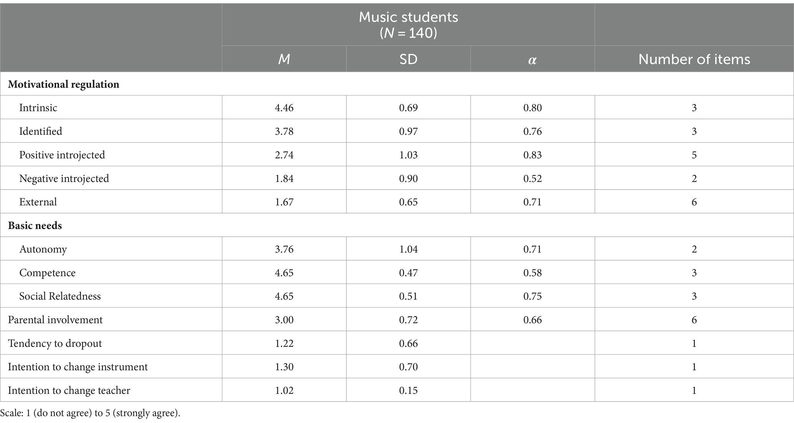The image size is (794, 423).
Task: Click the alpha column header
Action: click(532, 60)
